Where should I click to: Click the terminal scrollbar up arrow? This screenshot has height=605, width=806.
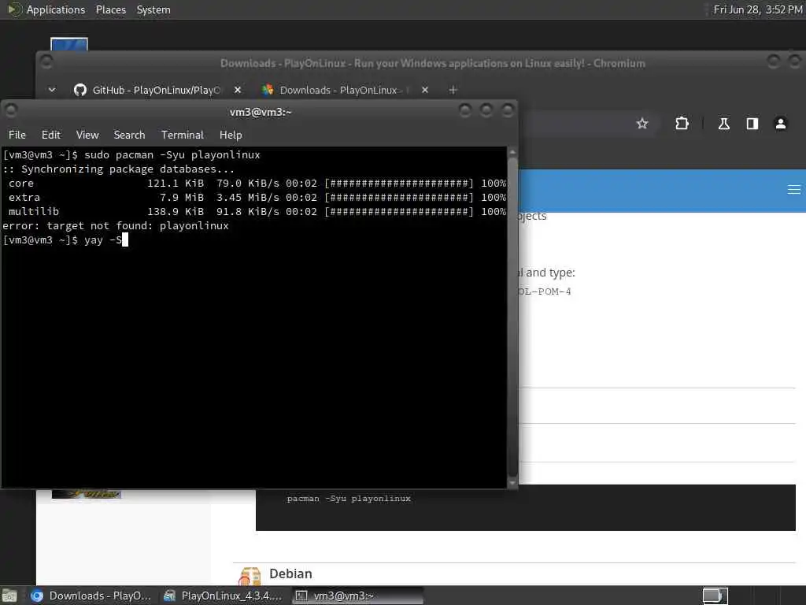[x=512, y=152]
